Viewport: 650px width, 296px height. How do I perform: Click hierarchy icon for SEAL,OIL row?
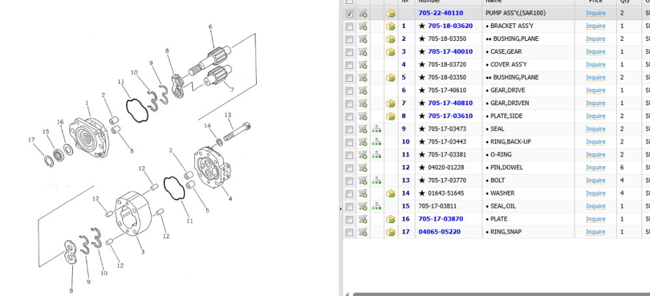376,206
